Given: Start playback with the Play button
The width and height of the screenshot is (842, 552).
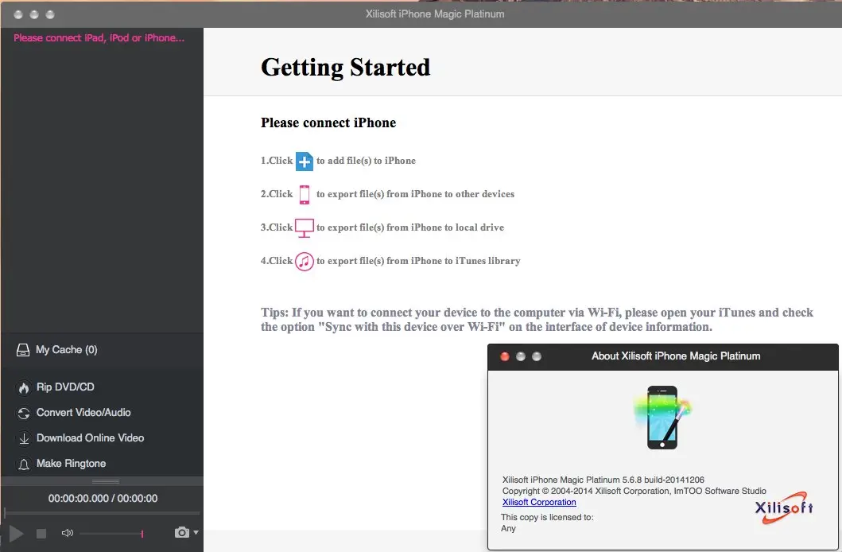Looking at the screenshot, I should (x=16, y=533).
